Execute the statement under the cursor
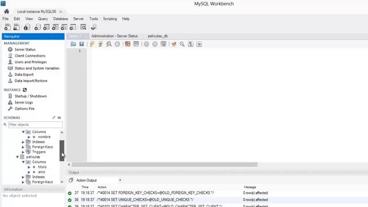 101,44
